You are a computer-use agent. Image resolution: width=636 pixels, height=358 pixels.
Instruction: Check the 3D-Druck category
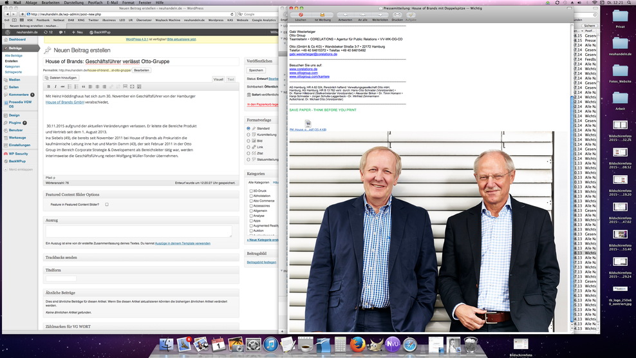coord(251,191)
